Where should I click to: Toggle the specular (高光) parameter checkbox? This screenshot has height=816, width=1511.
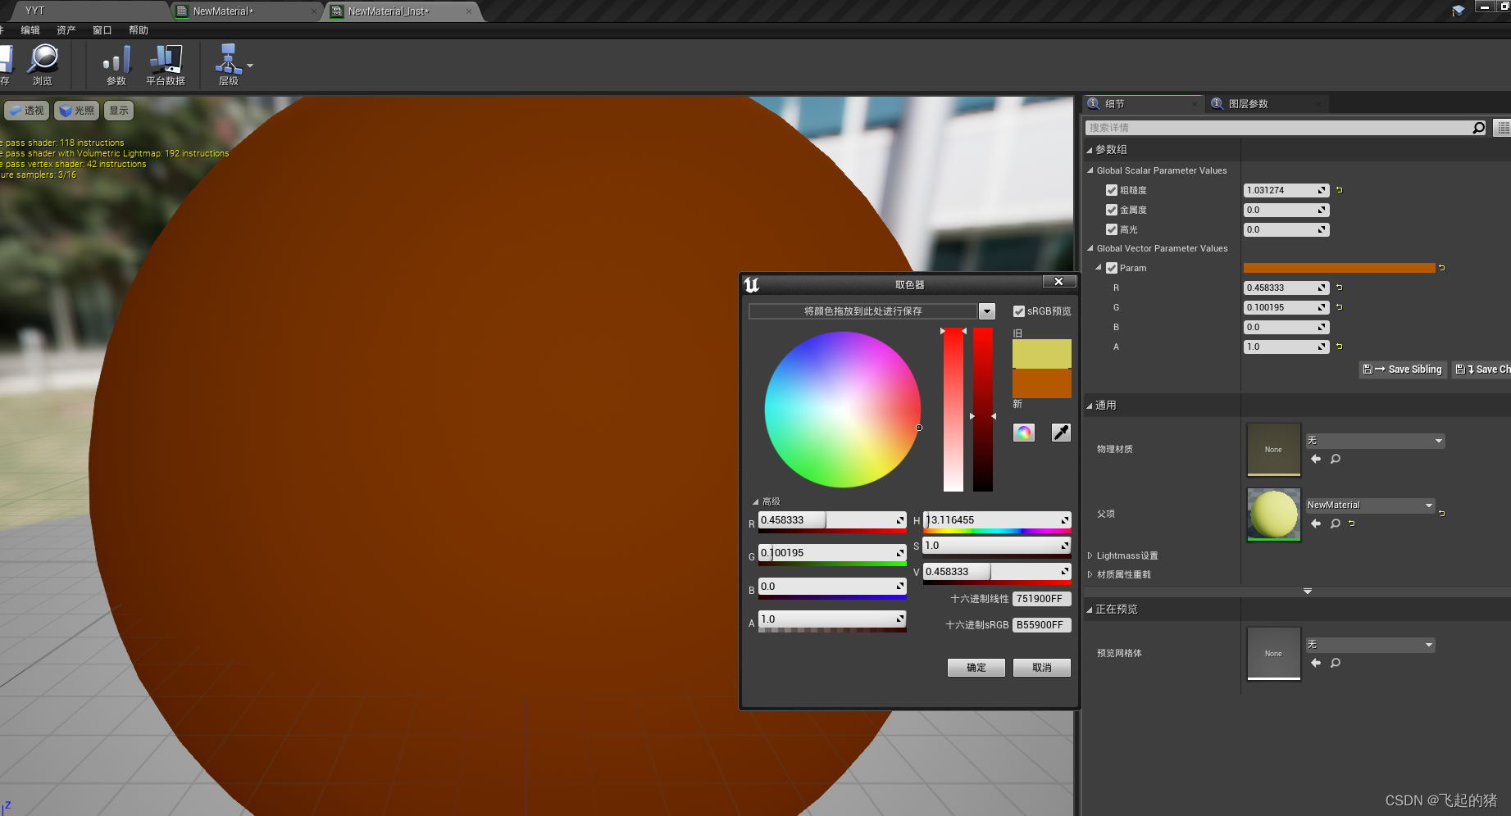click(x=1112, y=229)
